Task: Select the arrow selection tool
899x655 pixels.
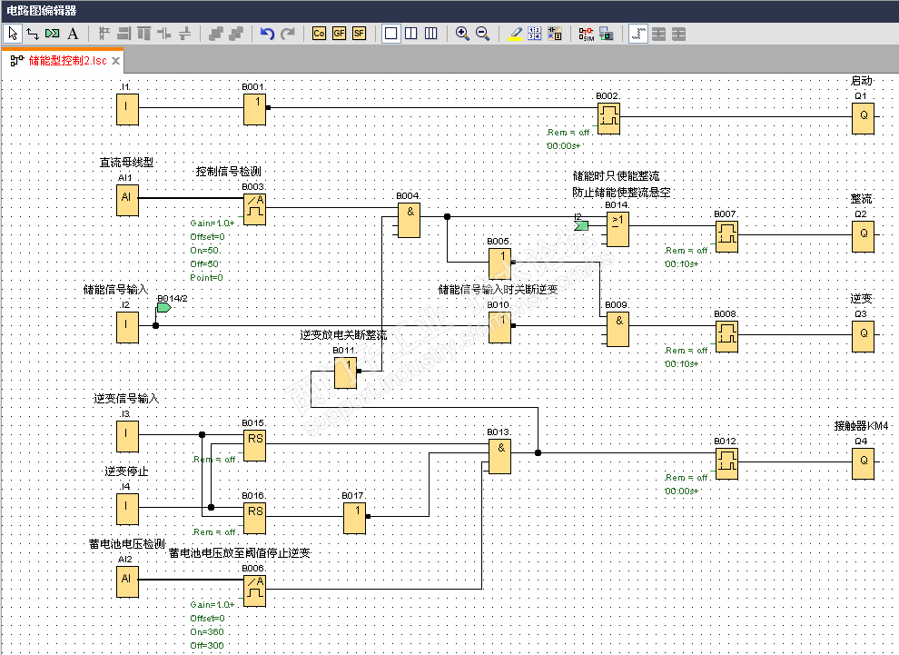Action: pyautogui.click(x=13, y=34)
